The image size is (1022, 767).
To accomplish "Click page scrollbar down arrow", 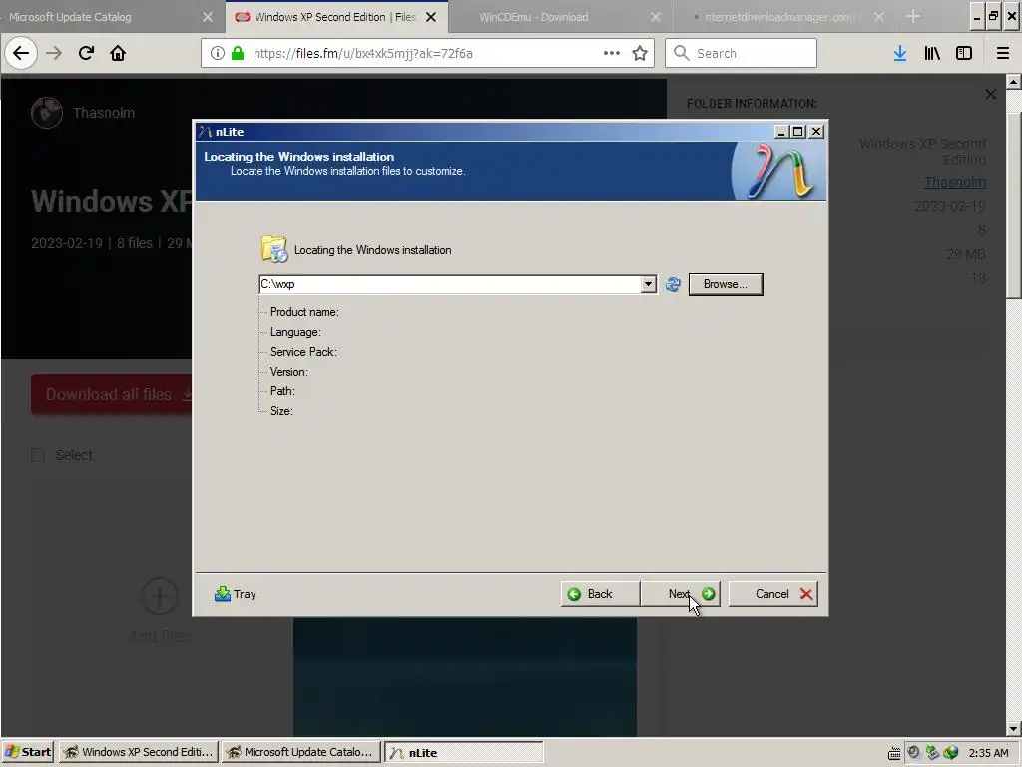I will click(x=1014, y=728).
